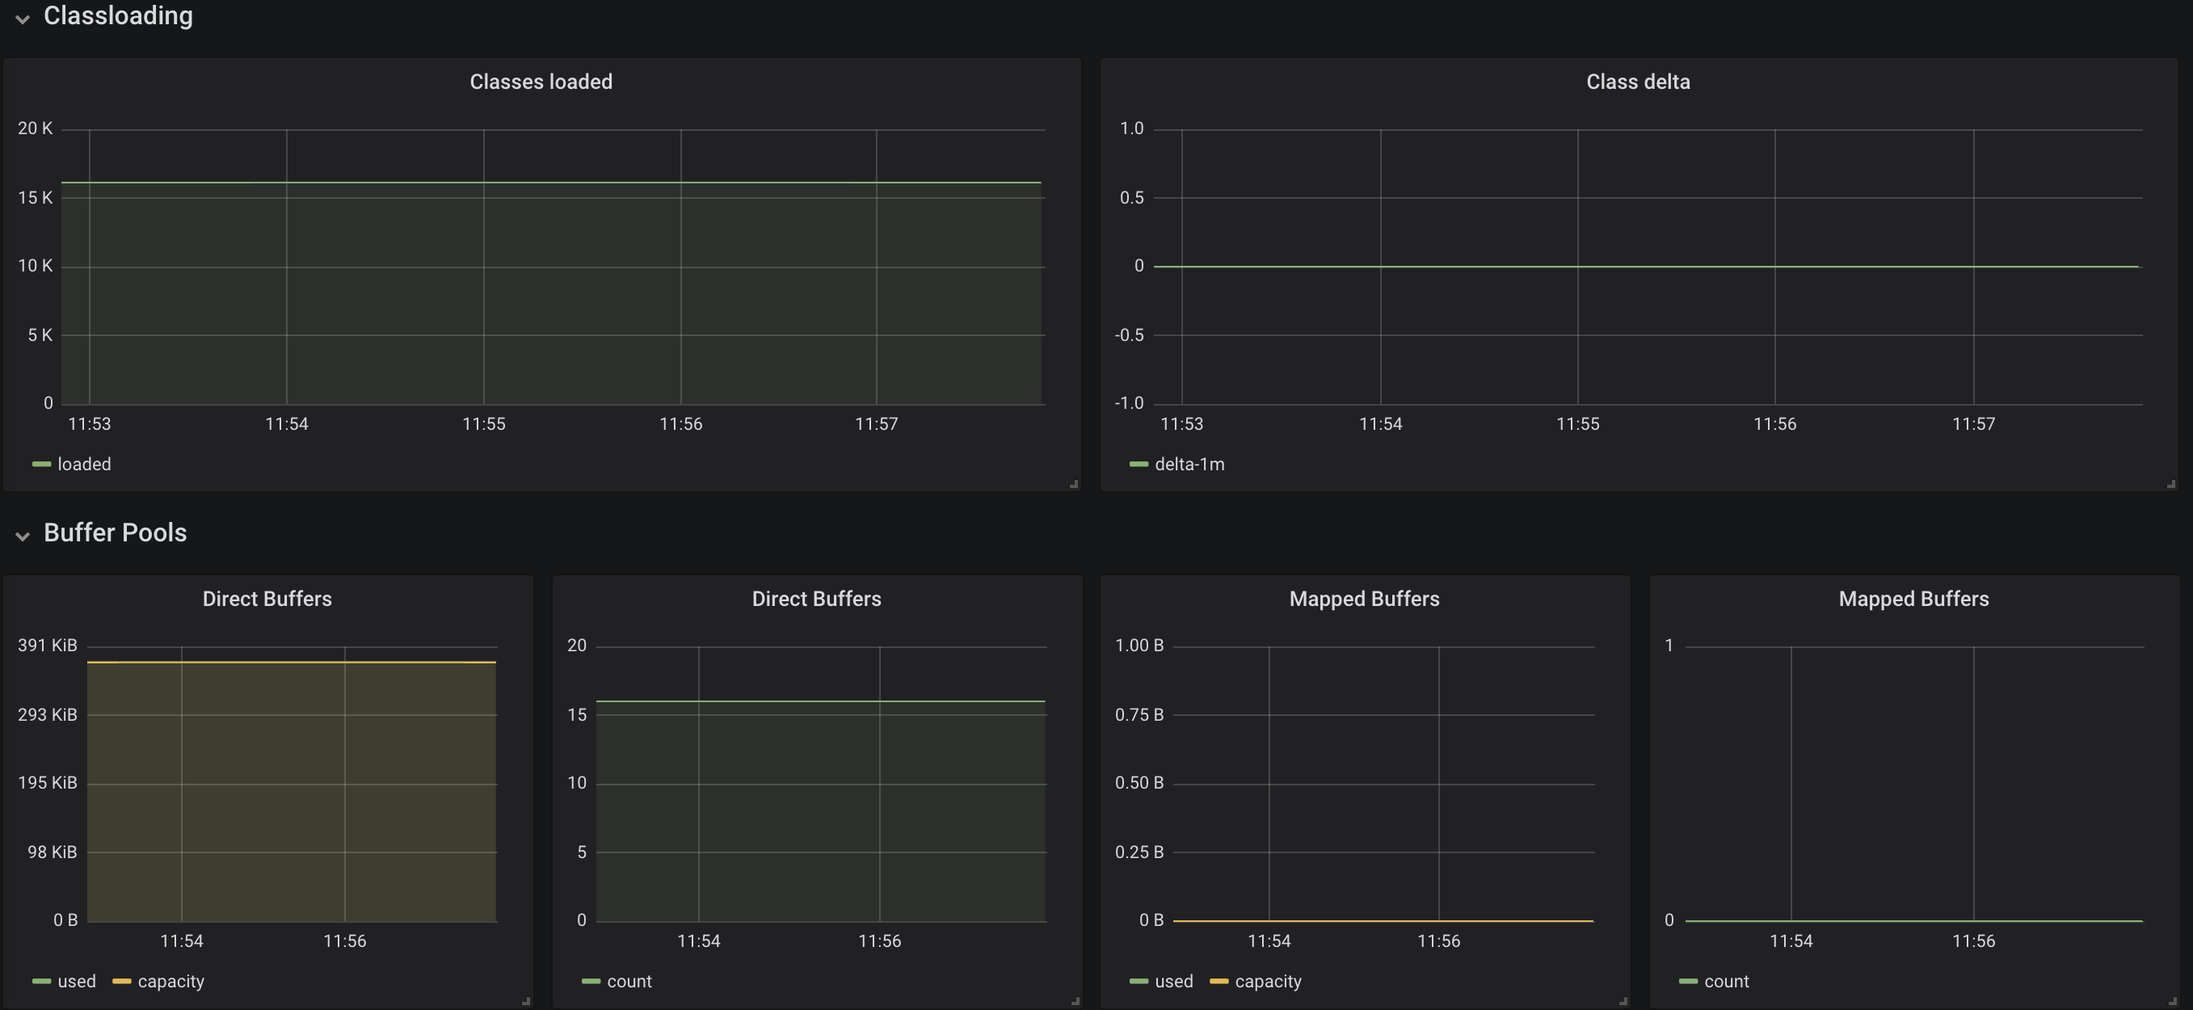2193x1010 pixels.
Task: Toggle the delta-1m series in legend
Action: click(x=1189, y=464)
